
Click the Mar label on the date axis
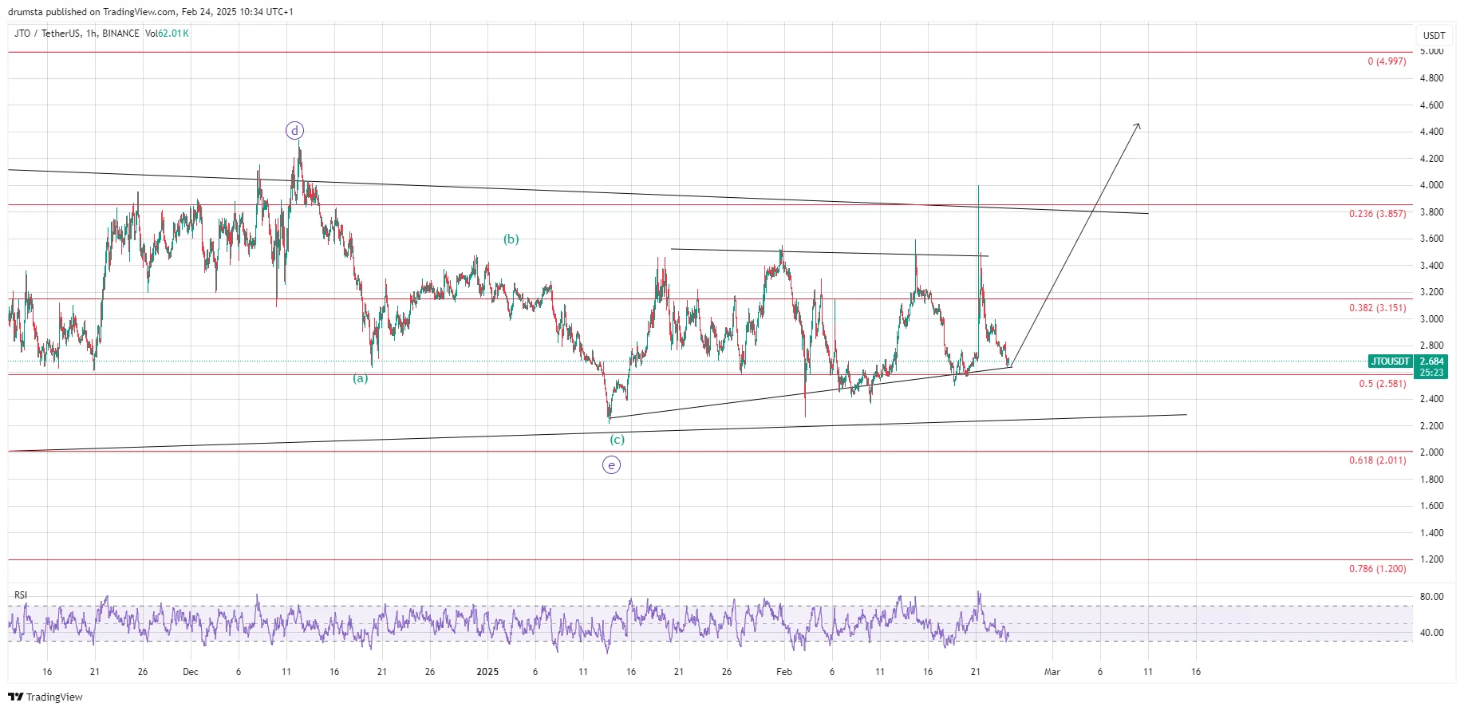[x=1052, y=672]
